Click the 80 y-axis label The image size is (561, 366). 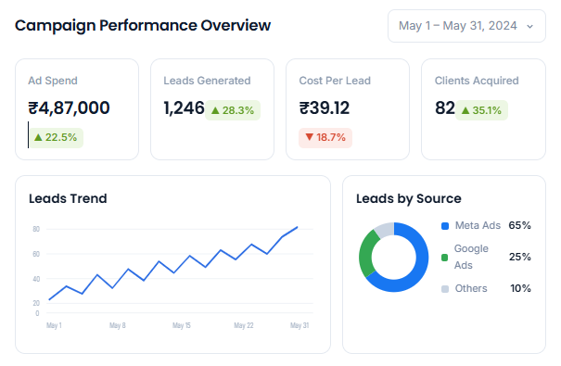[x=36, y=229]
